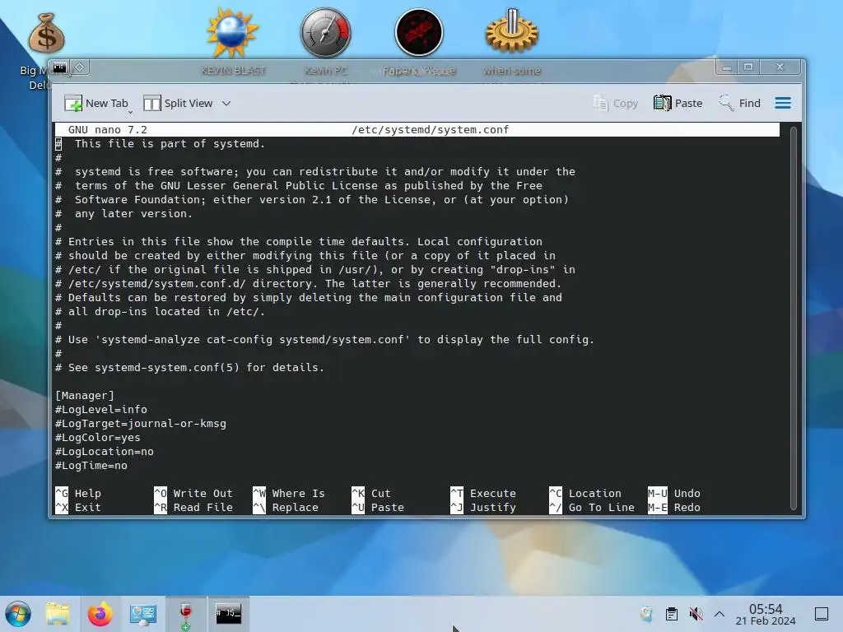Open the clock showing 05:54
The image size is (843, 632).
pyautogui.click(x=766, y=614)
